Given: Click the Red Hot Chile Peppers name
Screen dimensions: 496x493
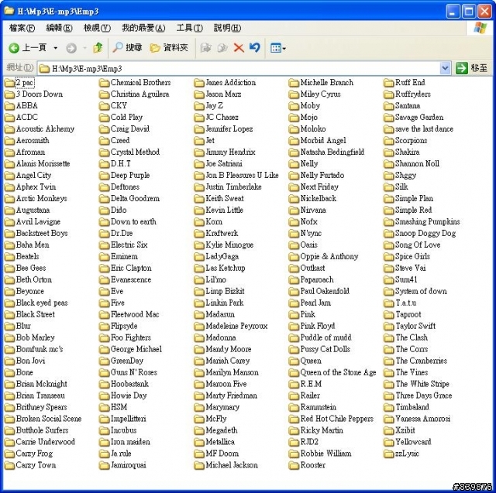Looking at the screenshot, I should click(x=337, y=419).
